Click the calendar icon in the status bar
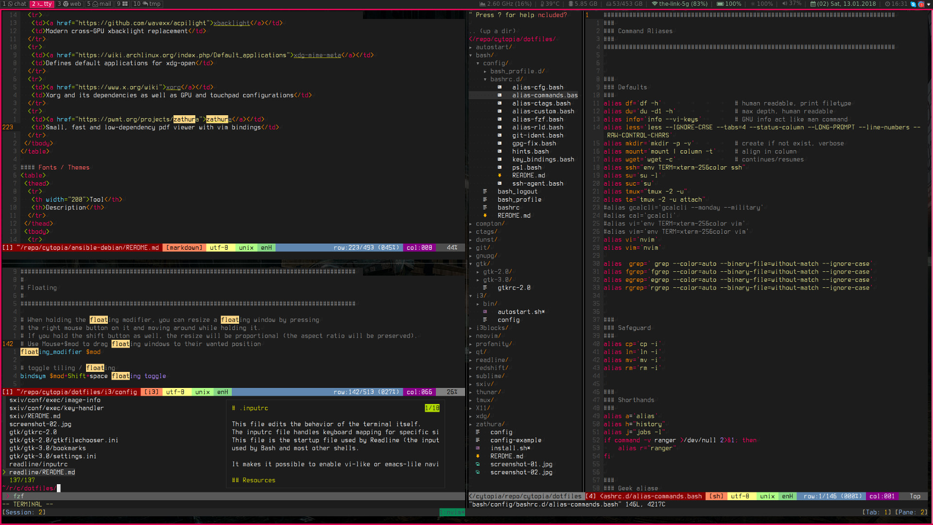Screen dimensions: 933x525 [813, 4]
